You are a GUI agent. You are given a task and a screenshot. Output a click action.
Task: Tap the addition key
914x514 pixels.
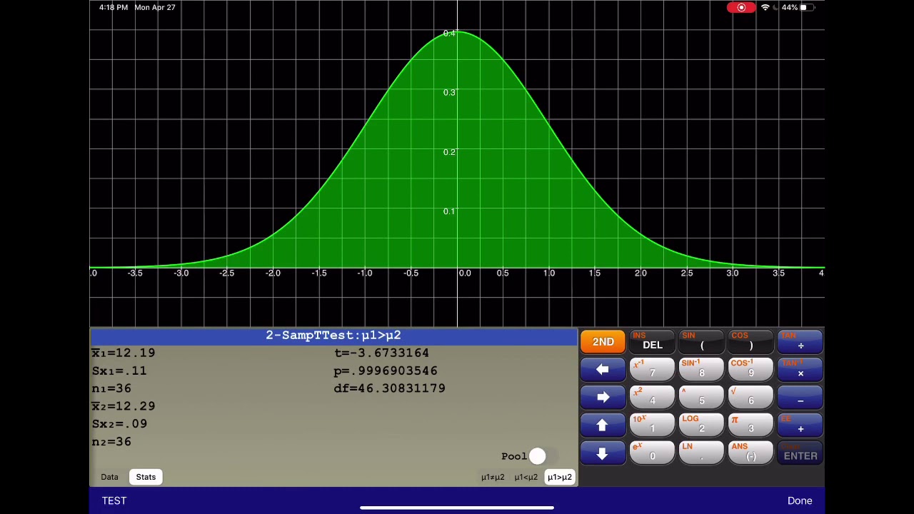click(800, 425)
